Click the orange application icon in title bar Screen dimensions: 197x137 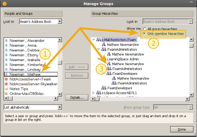[5, 4]
